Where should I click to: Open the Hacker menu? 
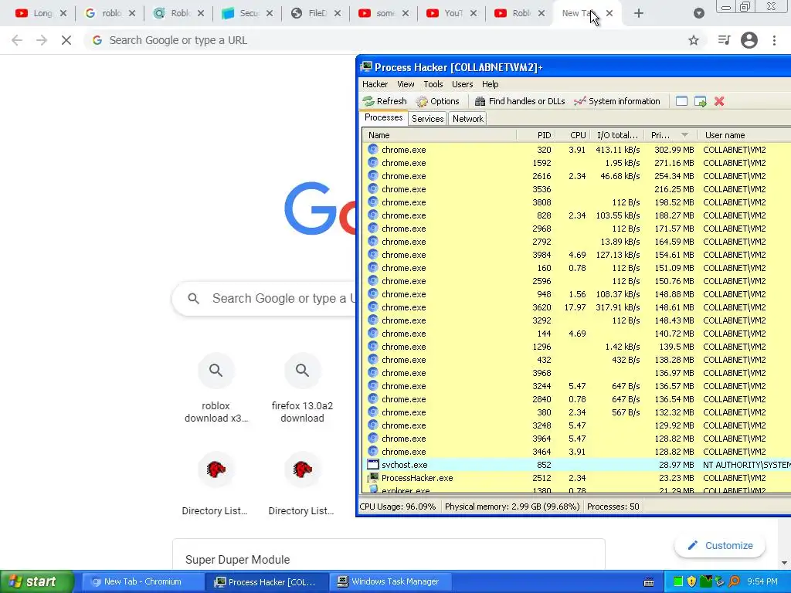(x=375, y=84)
